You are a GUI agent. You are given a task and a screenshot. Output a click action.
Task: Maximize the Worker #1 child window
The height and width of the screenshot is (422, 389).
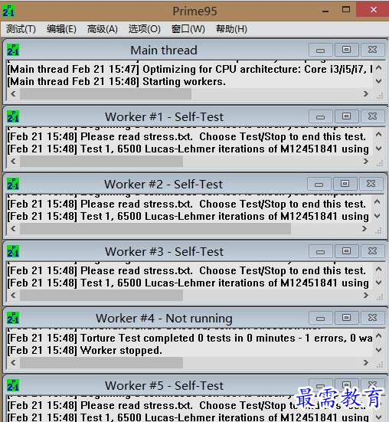[x=346, y=116]
